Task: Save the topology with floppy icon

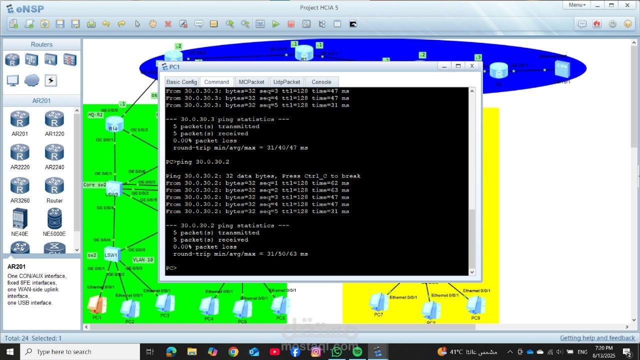Action: point(60,23)
